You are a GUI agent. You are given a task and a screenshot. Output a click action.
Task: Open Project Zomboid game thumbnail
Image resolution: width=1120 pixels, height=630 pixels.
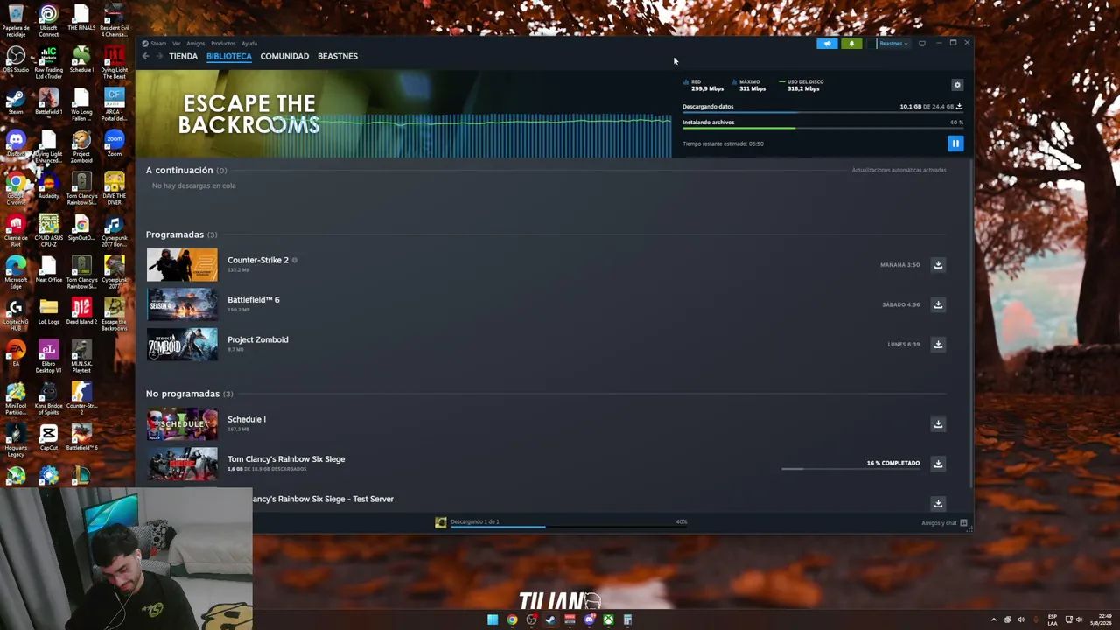182,345
